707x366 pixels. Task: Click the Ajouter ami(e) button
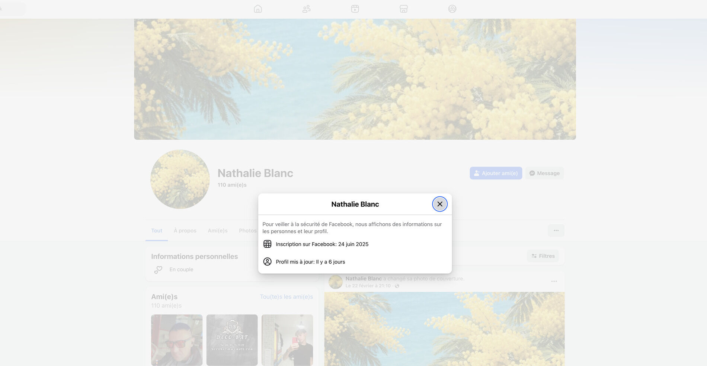click(496, 173)
